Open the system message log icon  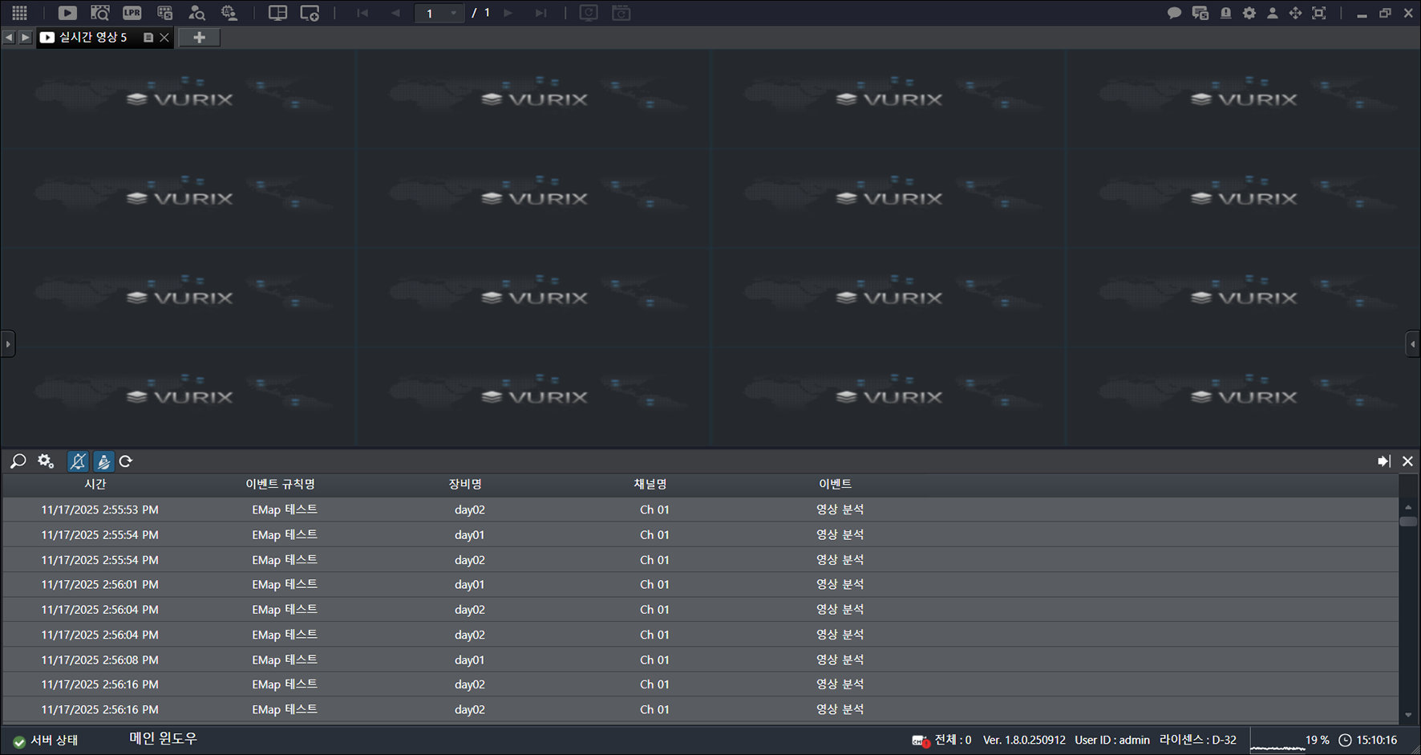point(1200,13)
